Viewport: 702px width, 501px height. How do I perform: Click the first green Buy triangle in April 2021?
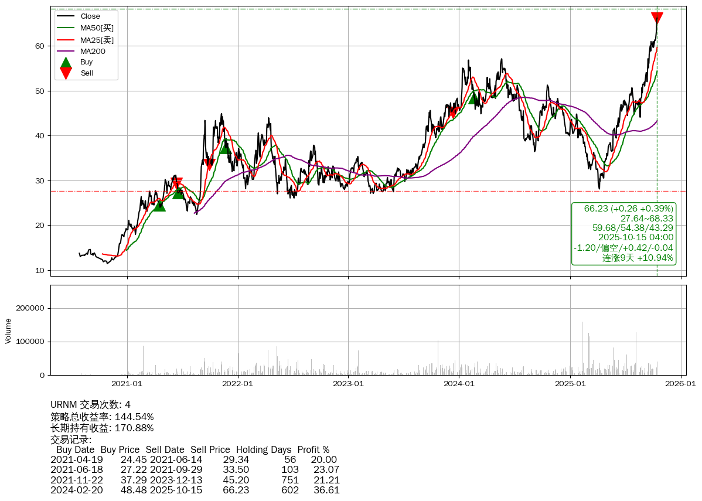[x=159, y=205]
